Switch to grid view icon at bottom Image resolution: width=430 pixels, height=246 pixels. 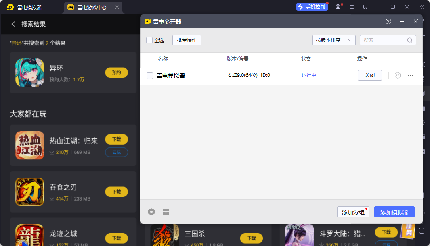(x=166, y=212)
